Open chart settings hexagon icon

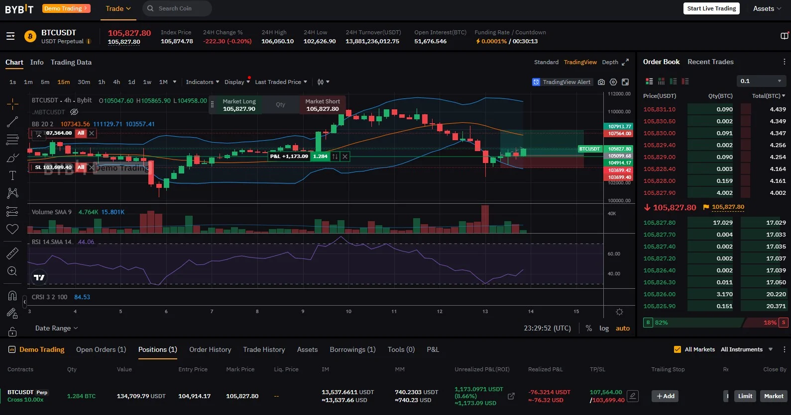613,82
